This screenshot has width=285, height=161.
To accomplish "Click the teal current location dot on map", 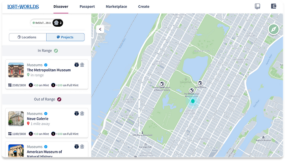I will 193,101.
